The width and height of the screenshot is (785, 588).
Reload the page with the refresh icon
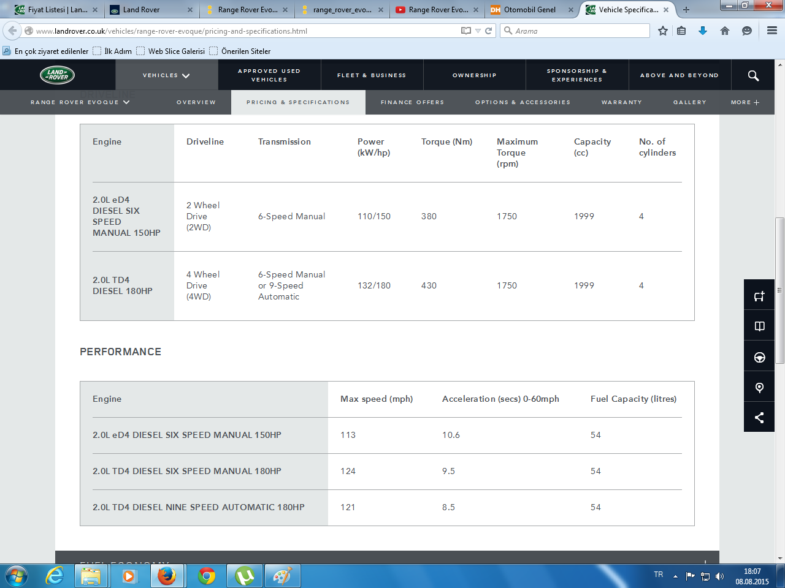click(489, 31)
